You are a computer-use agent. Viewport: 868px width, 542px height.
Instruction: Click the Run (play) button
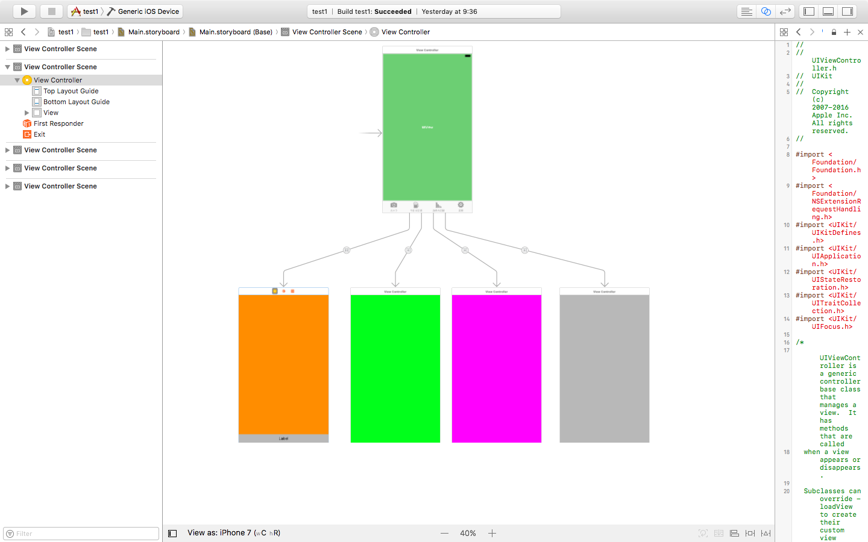click(x=24, y=11)
